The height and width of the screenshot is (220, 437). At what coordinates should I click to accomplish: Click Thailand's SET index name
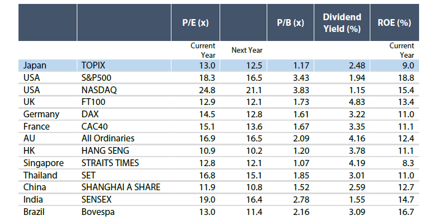(89, 175)
